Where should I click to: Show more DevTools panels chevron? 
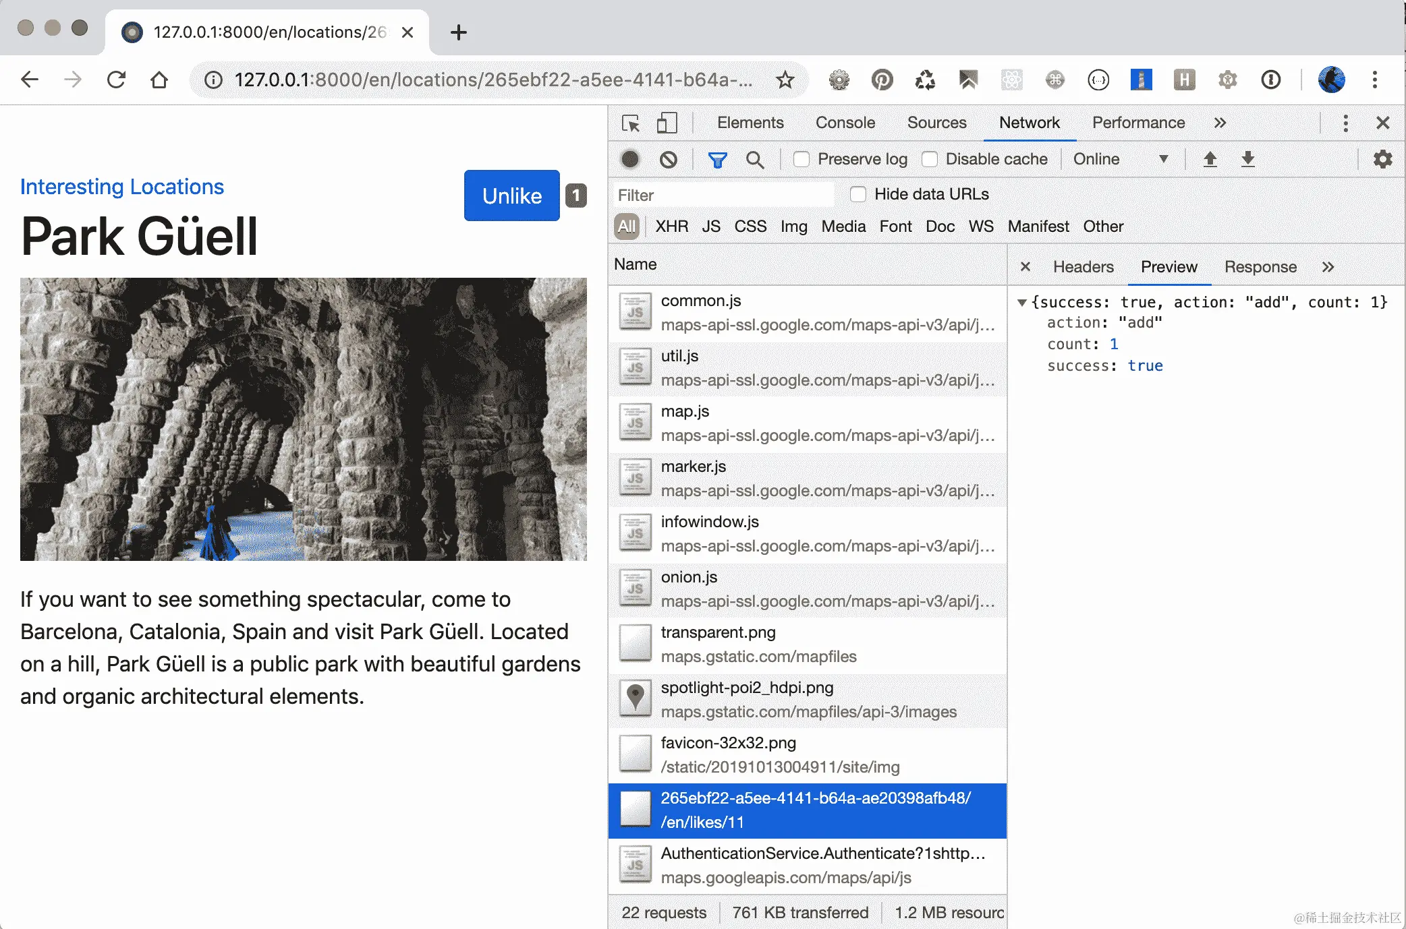[x=1219, y=123]
